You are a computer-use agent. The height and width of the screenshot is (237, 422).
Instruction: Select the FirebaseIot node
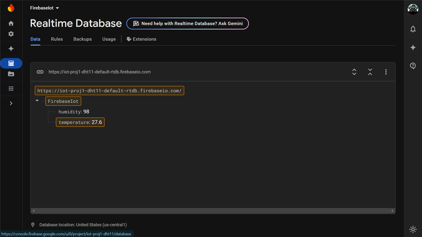pyautogui.click(x=63, y=101)
